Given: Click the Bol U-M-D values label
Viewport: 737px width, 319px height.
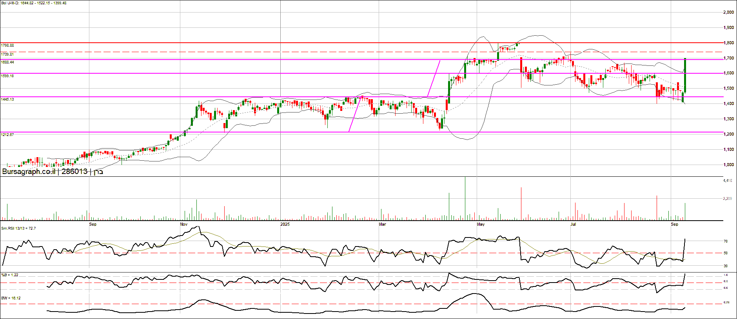Looking at the screenshot, I should (x=34, y=3).
